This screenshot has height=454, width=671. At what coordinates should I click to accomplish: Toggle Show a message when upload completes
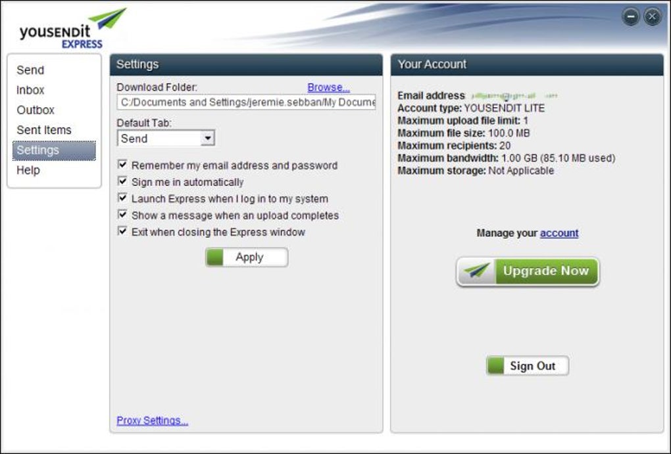(x=122, y=215)
